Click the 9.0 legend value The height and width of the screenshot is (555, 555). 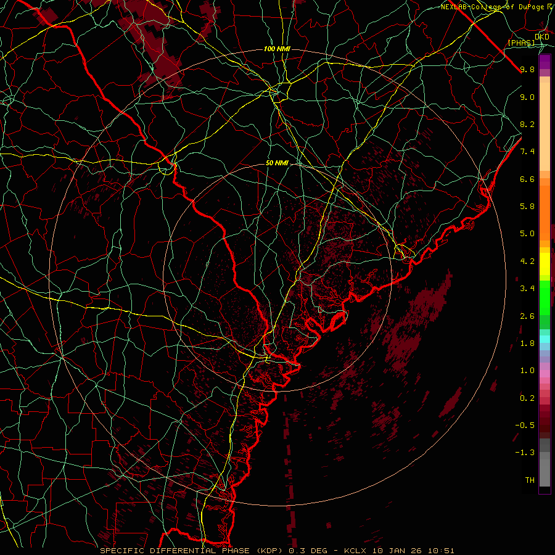[x=527, y=97]
